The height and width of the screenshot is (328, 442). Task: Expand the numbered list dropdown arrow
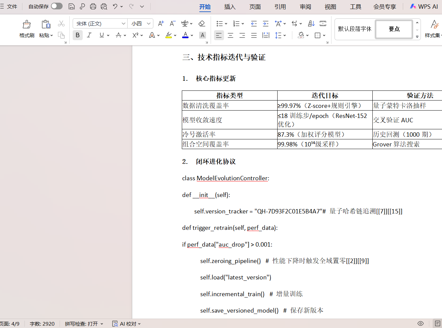click(x=243, y=24)
